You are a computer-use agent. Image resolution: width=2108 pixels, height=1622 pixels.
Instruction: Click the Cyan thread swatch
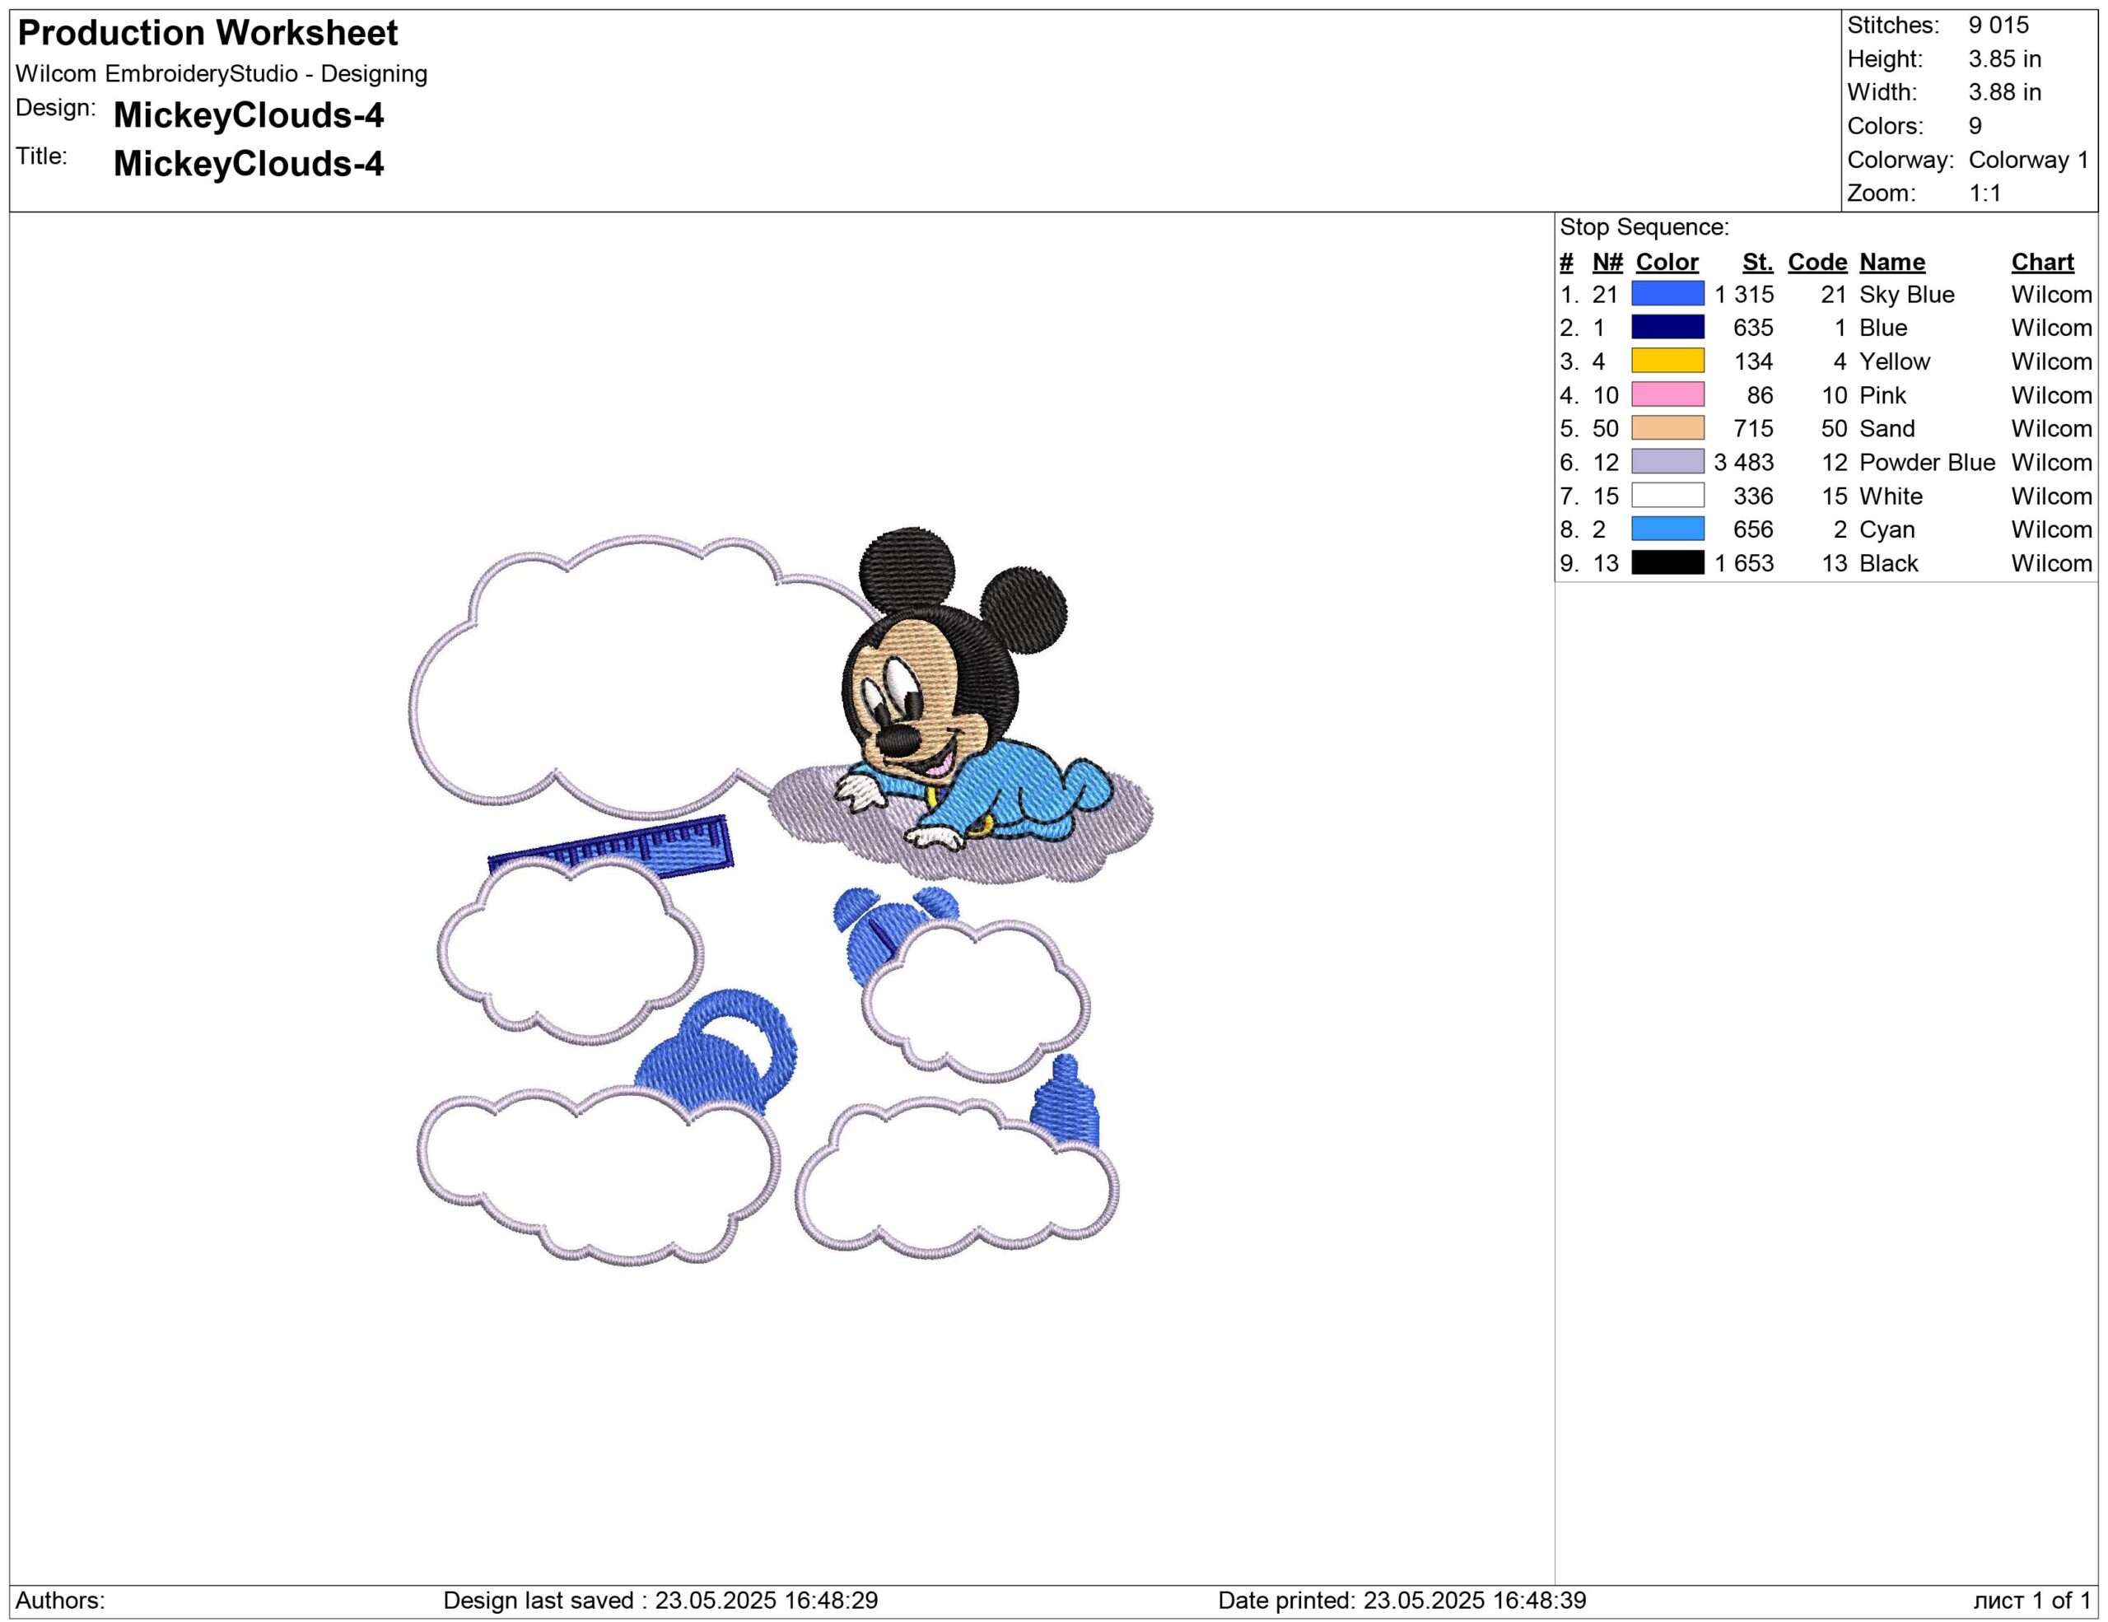coord(1667,529)
